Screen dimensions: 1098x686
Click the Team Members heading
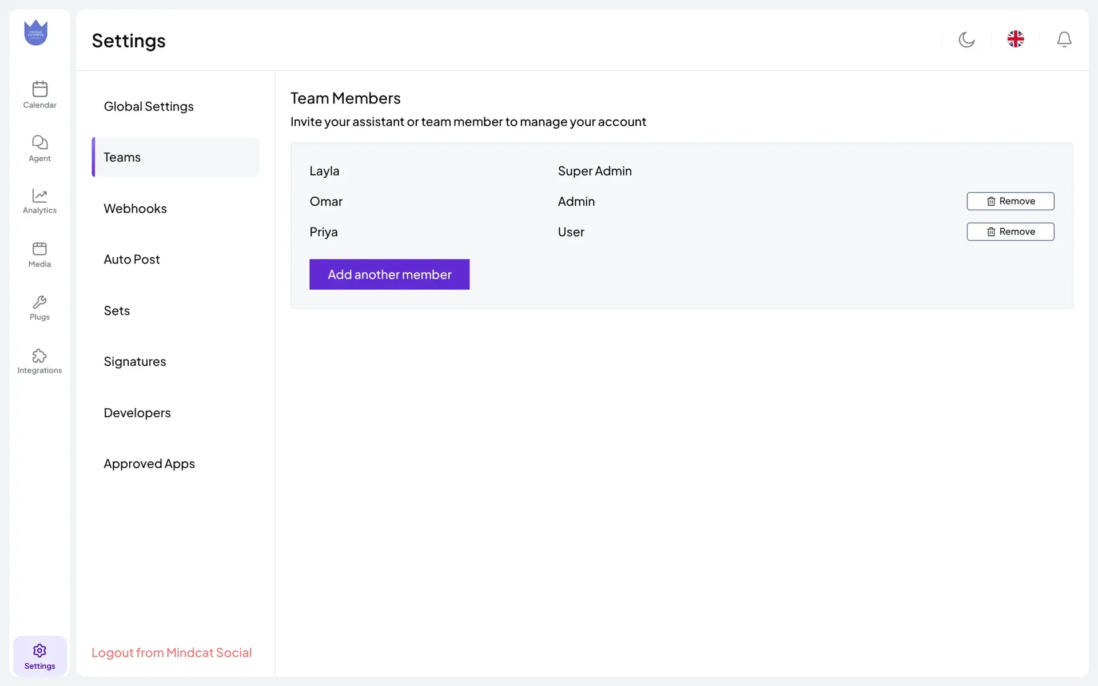coord(345,98)
